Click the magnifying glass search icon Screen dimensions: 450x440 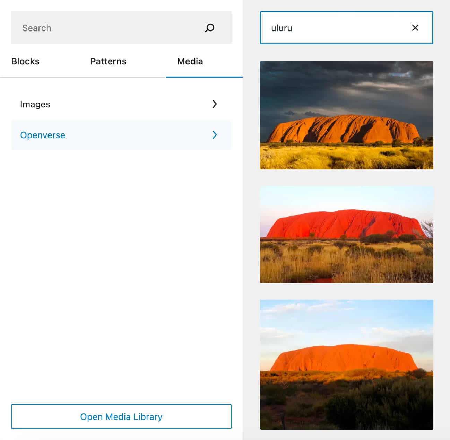click(x=209, y=28)
